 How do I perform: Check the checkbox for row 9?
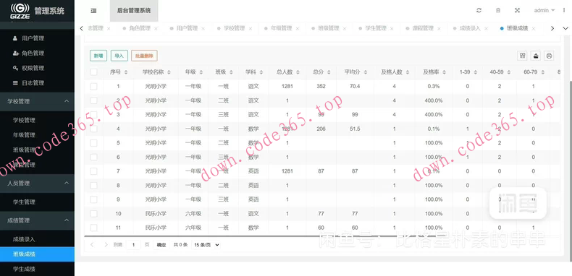coord(93,199)
